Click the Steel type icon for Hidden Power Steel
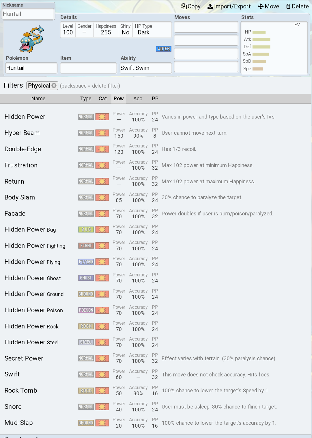 tap(86, 342)
